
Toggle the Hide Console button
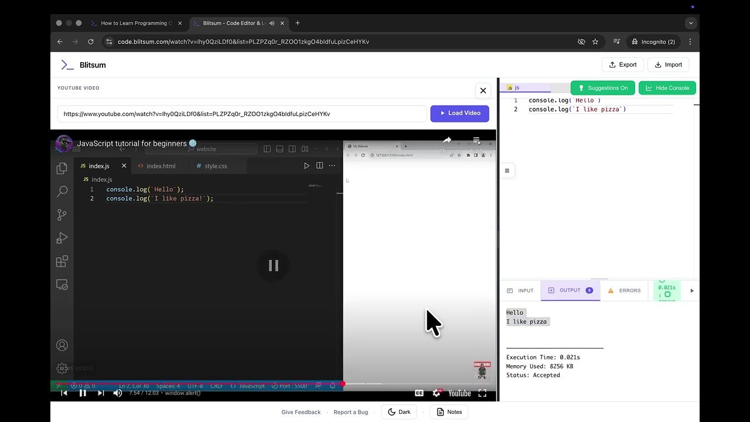[667, 88]
